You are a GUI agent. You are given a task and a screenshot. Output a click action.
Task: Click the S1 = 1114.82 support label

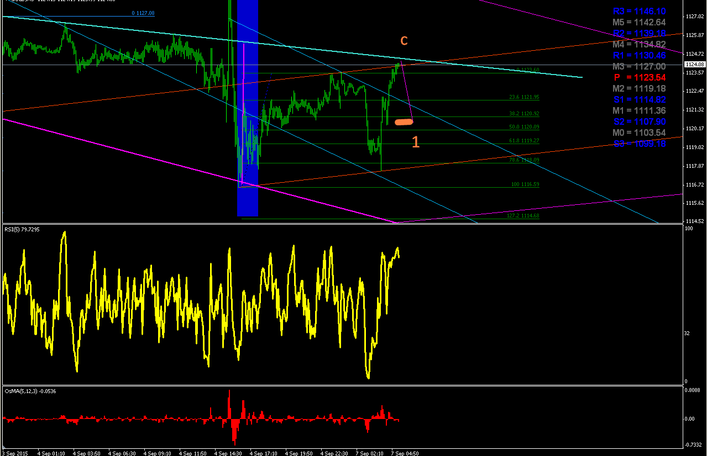tap(639, 99)
